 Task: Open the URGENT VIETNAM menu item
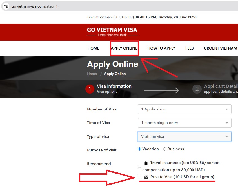[x=221, y=48]
